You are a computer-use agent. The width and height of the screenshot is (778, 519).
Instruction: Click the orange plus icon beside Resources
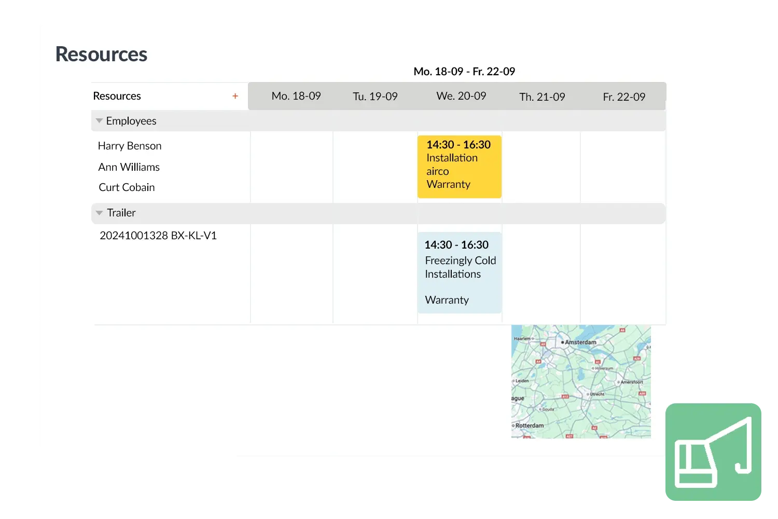click(235, 96)
